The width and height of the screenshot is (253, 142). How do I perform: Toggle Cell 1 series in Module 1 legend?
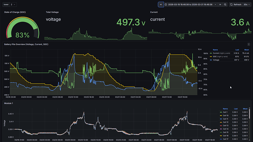click(225, 112)
